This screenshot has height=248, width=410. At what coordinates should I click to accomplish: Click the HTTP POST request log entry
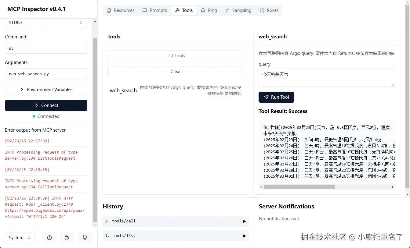pos(45,207)
